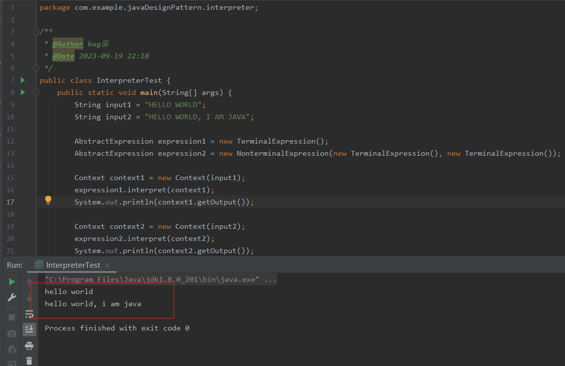This screenshot has height=366, width=565.
Task: Select the InterpreterTest run tab
Action: click(x=72, y=265)
